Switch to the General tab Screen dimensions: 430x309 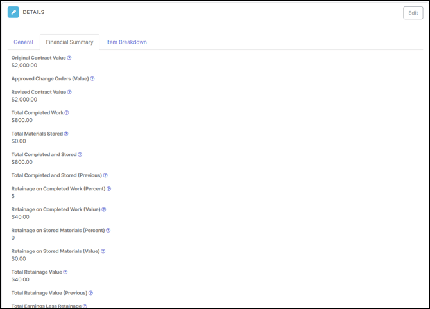24,42
